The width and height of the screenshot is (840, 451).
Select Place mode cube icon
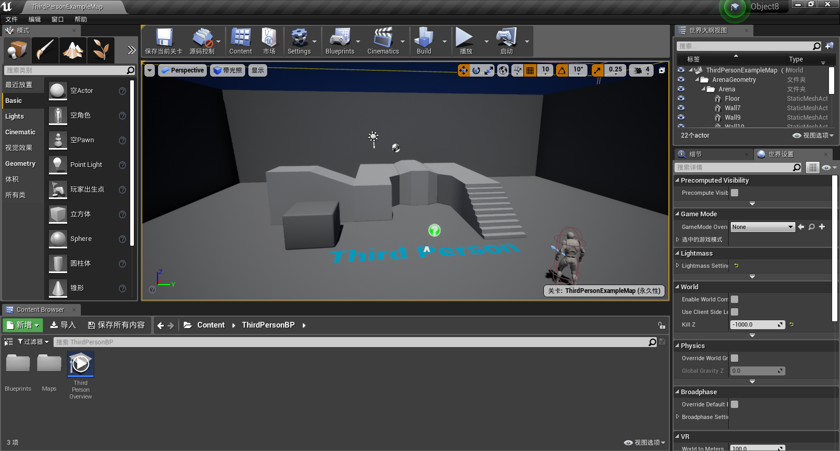[17, 50]
